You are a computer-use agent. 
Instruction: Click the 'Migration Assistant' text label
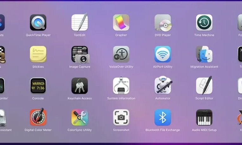(x=204, y=67)
